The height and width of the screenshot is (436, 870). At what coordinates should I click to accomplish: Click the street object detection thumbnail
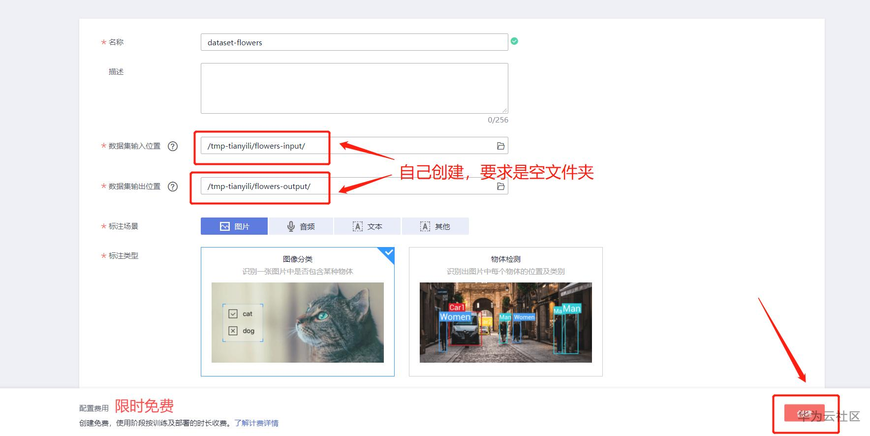coord(506,322)
